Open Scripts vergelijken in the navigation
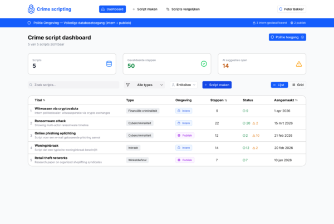 [x=183, y=9]
